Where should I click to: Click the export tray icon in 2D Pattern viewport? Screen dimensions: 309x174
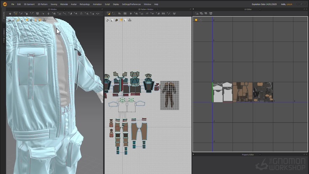pos(130,20)
